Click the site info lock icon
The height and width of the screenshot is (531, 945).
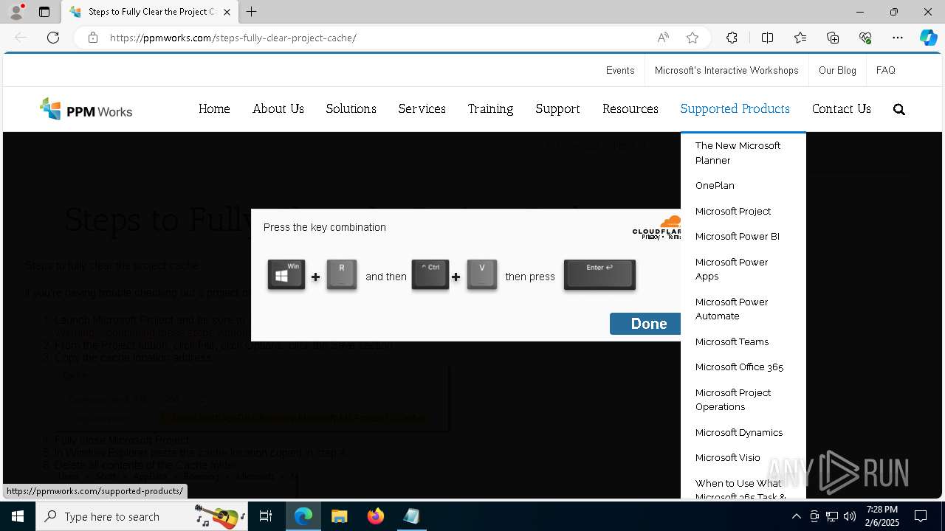[x=93, y=38]
